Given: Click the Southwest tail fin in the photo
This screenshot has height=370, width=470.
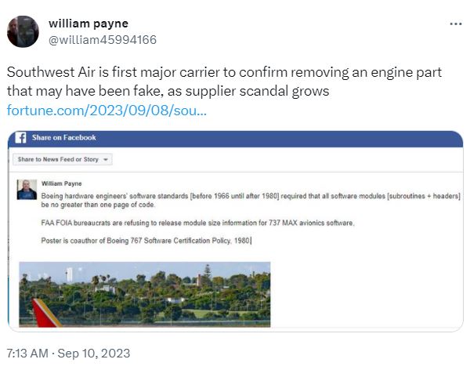Looking at the screenshot, I should coord(45,313).
